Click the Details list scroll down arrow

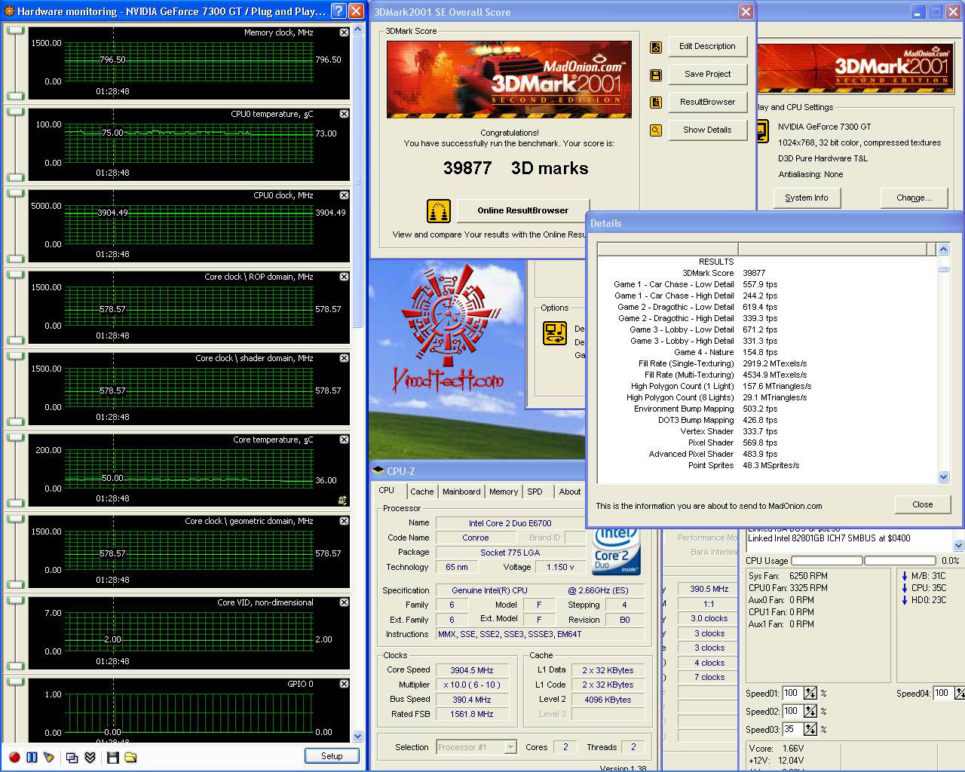943,476
